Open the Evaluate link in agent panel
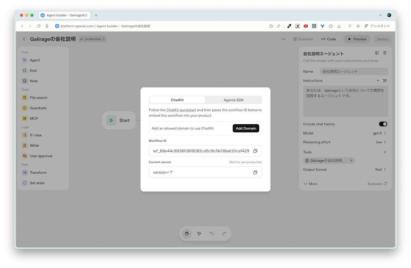The width and height of the screenshot is (411, 268). point(377,184)
